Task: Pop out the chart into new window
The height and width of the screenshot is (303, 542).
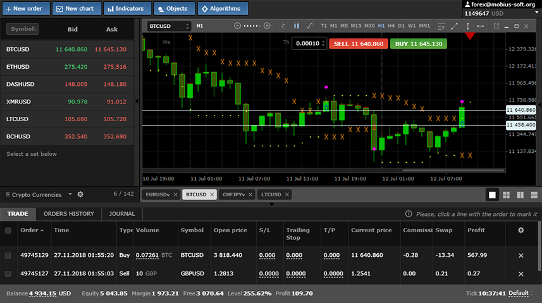Action: pos(496,26)
